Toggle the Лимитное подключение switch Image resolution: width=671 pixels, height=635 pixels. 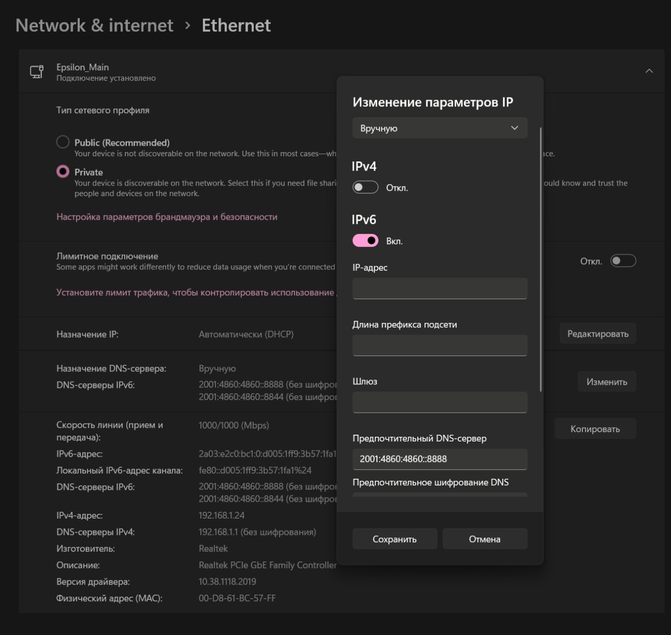tap(623, 261)
